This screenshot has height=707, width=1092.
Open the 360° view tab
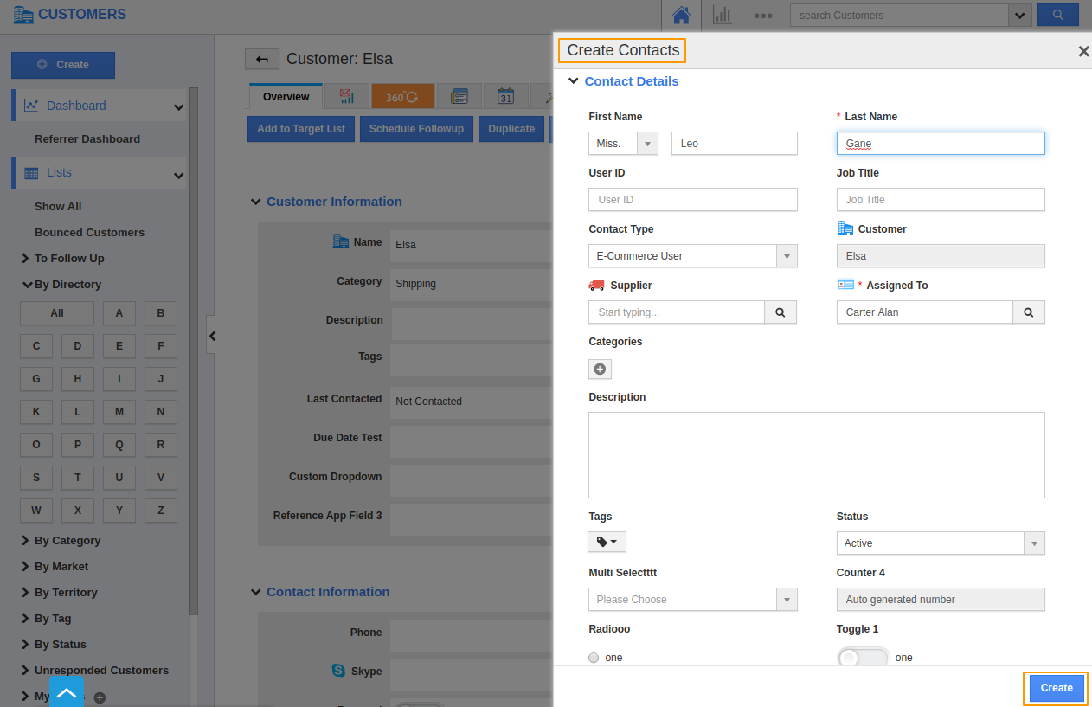click(x=402, y=97)
